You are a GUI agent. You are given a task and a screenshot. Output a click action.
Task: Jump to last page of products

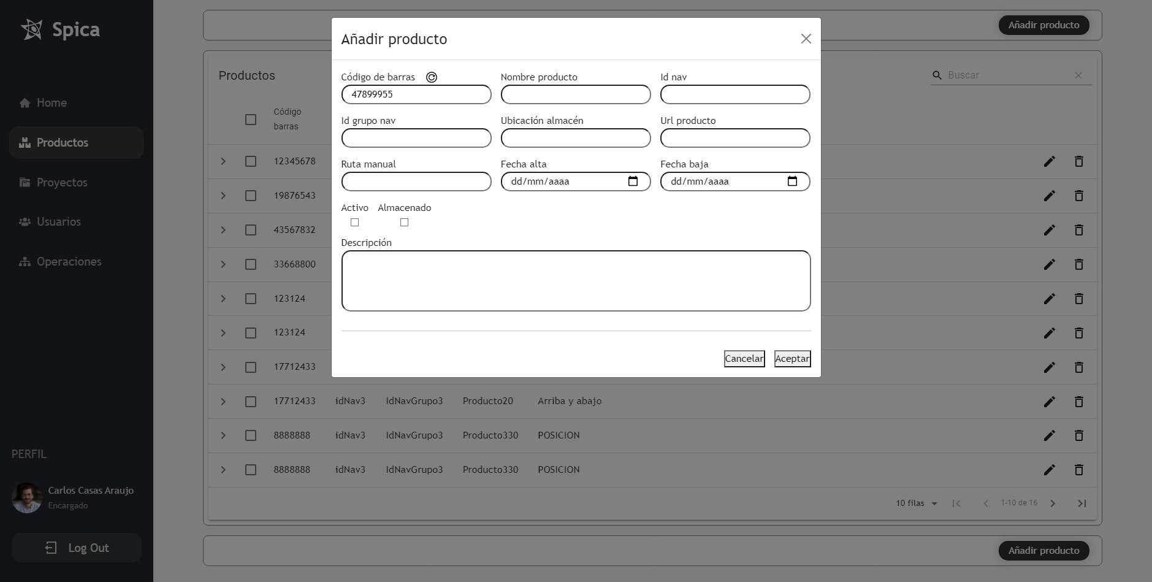[x=1082, y=504]
